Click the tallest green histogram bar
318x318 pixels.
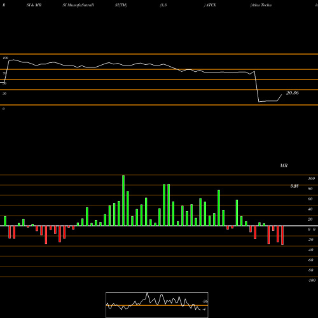tap(123, 200)
